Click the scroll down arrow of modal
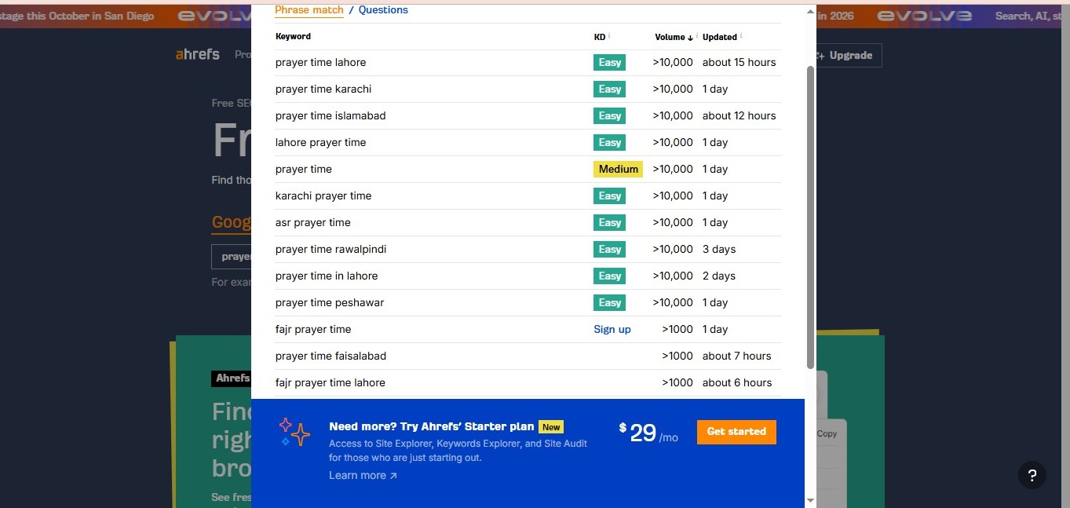The height and width of the screenshot is (508, 1070). (x=810, y=500)
